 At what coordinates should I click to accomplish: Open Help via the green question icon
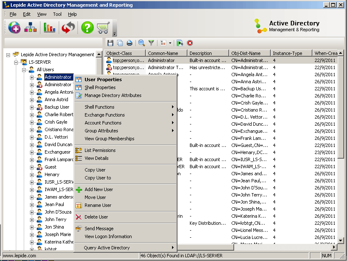pyautogui.click(x=87, y=27)
